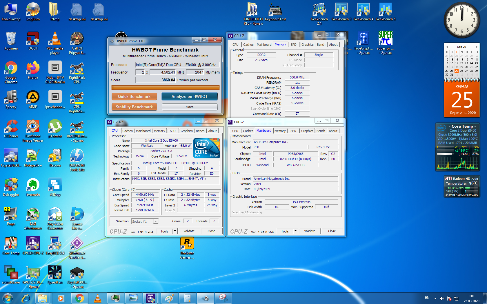This screenshot has height=304, width=487.
Task: Open Recuva desktop shortcut
Action: coord(55,158)
